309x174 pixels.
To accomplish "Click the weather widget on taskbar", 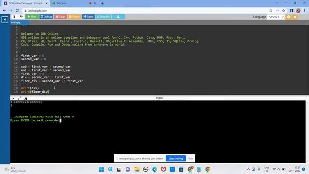I will [x=15, y=169].
